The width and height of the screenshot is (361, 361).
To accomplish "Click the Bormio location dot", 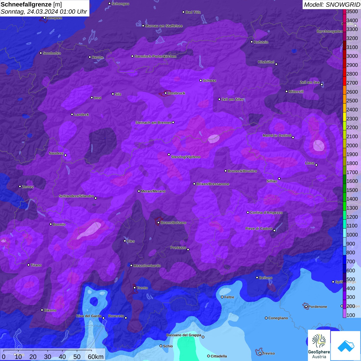I will point(51,224).
